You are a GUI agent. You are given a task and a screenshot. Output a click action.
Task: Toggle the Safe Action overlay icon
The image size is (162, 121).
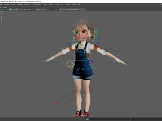[x=2, y=9]
